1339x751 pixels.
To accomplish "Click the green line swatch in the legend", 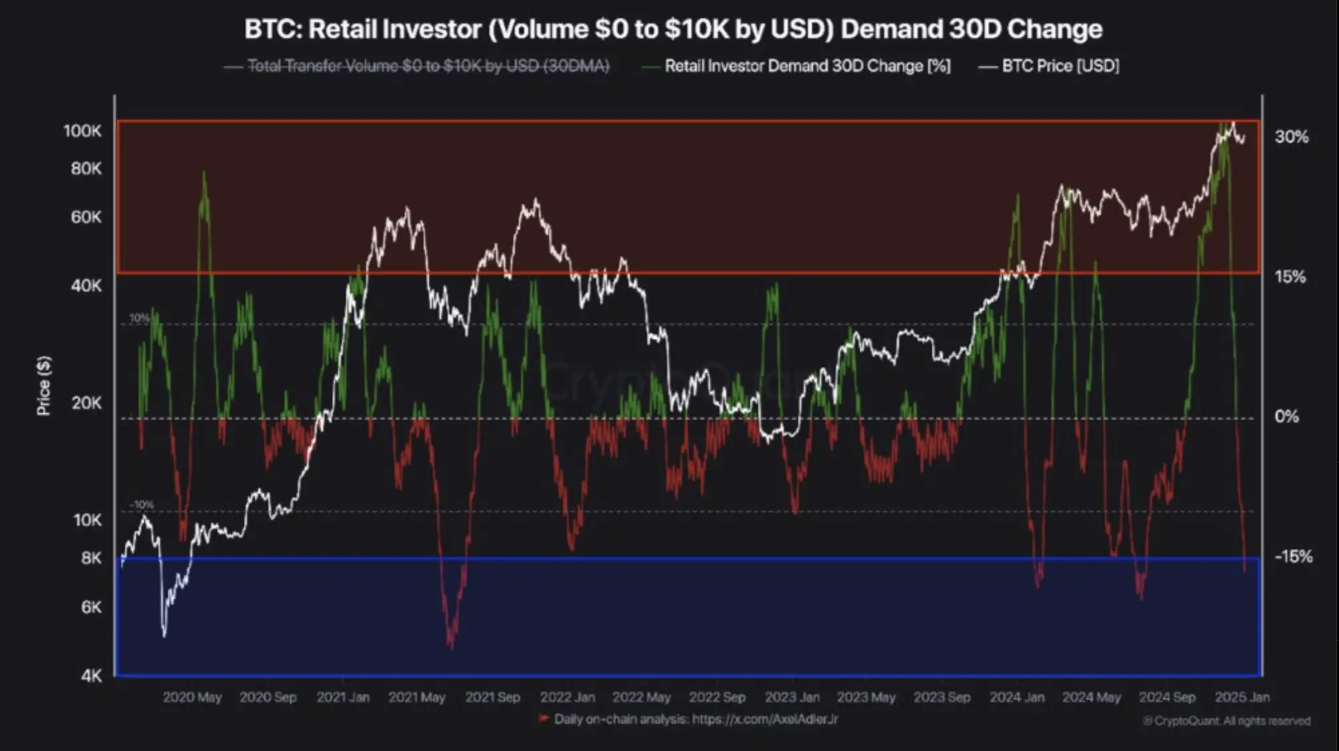I will pyautogui.click(x=651, y=66).
